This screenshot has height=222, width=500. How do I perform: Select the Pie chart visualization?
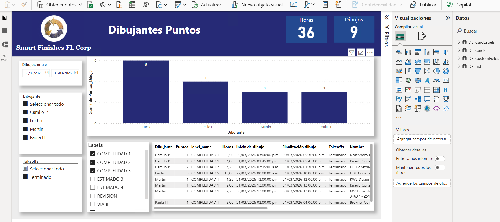(436, 71)
